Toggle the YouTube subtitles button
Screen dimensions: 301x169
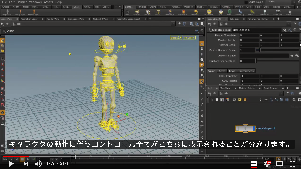(254, 164)
